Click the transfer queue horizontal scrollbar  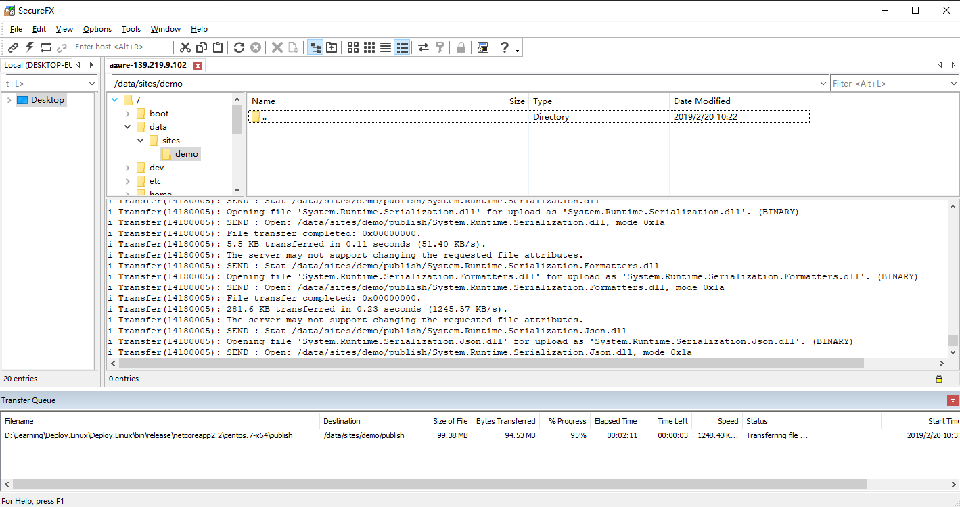coord(439,485)
